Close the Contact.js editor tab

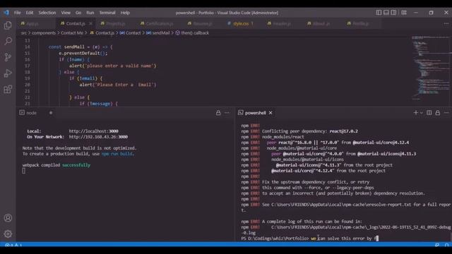[90, 23]
